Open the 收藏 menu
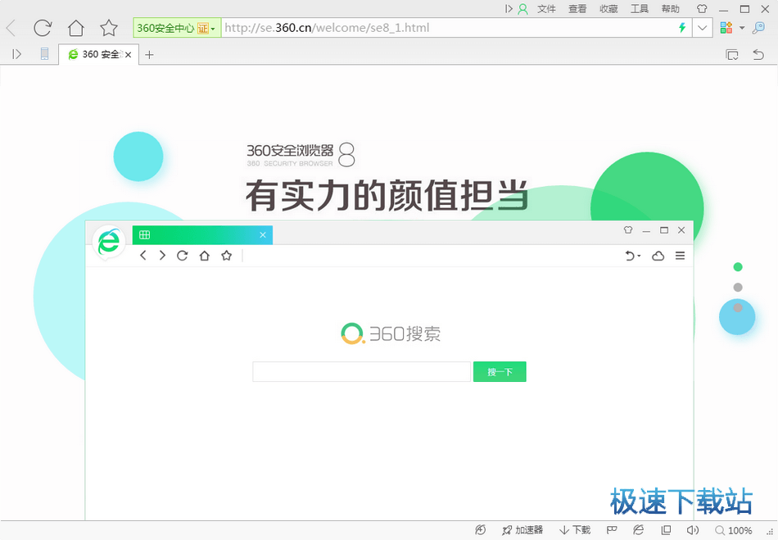 608,9
